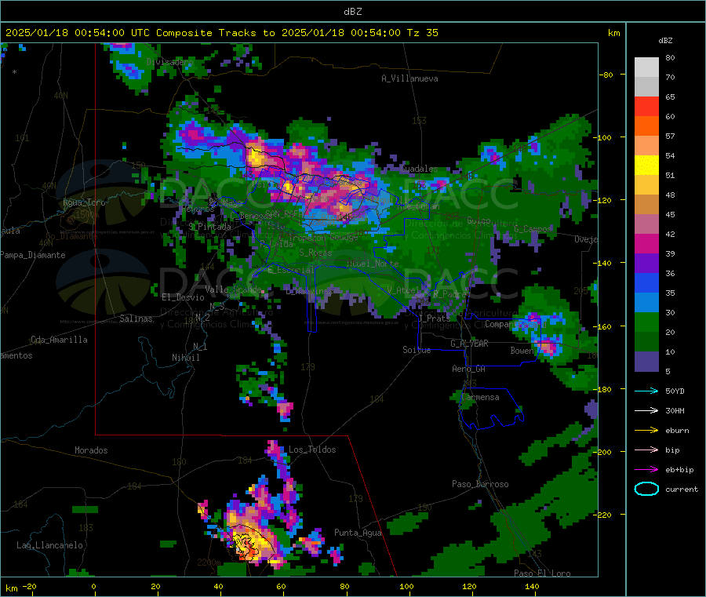706x597 pixels.
Task: Select the gold 48-51 dBZ swatch
Action: point(646,185)
